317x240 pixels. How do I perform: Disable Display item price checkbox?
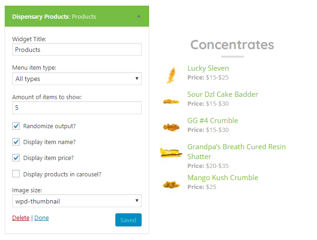click(16, 158)
